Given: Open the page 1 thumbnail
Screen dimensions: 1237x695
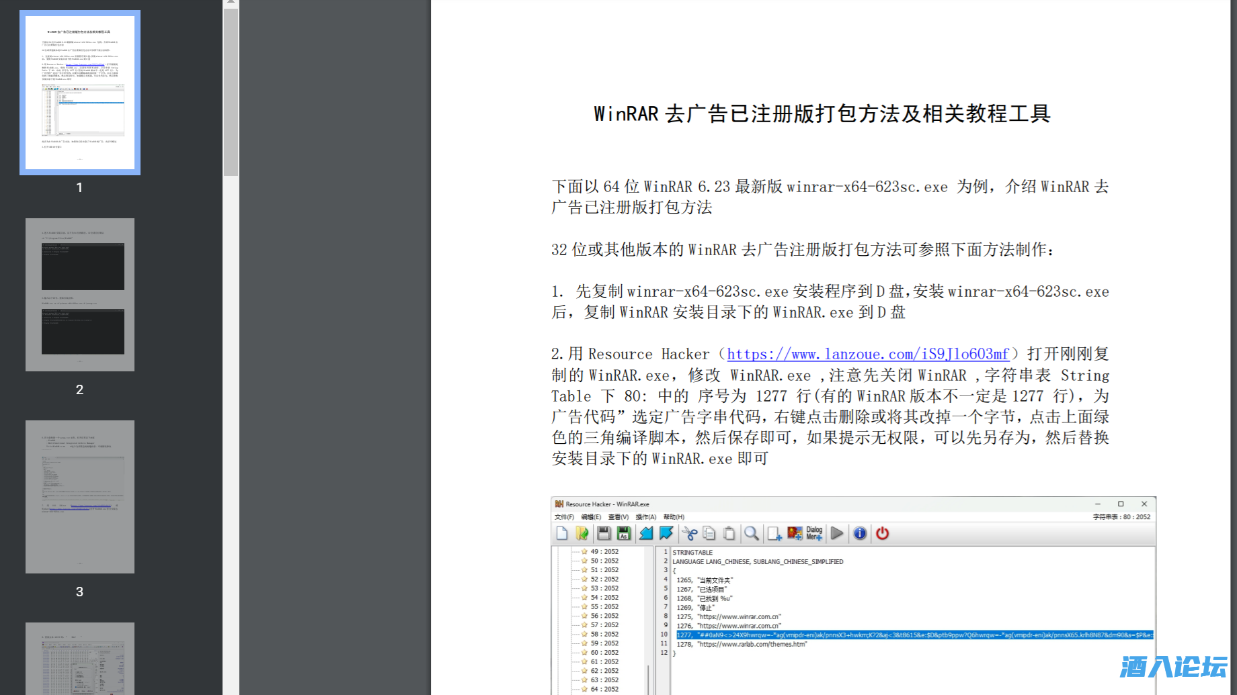Looking at the screenshot, I should coord(80,93).
